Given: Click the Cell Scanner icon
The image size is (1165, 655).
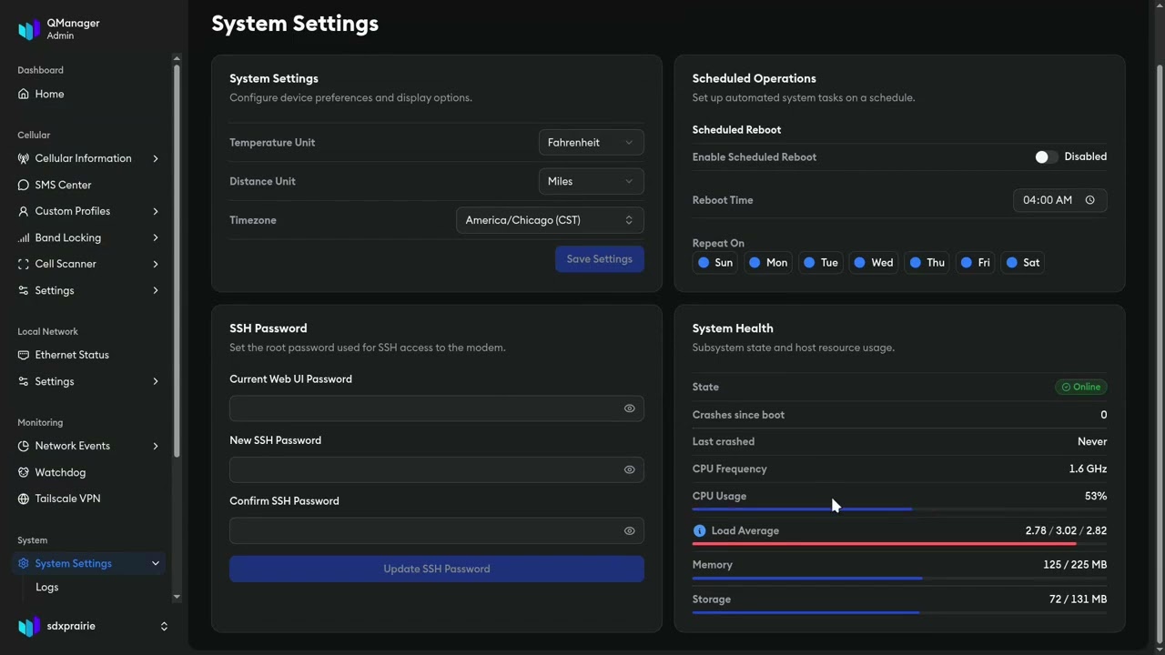Looking at the screenshot, I should (x=24, y=264).
